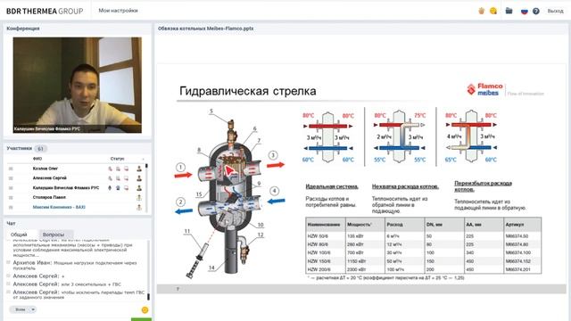This screenshot has width=571, height=321.
Task: Click the raise hand icon in header
Action: tap(482, 11)
